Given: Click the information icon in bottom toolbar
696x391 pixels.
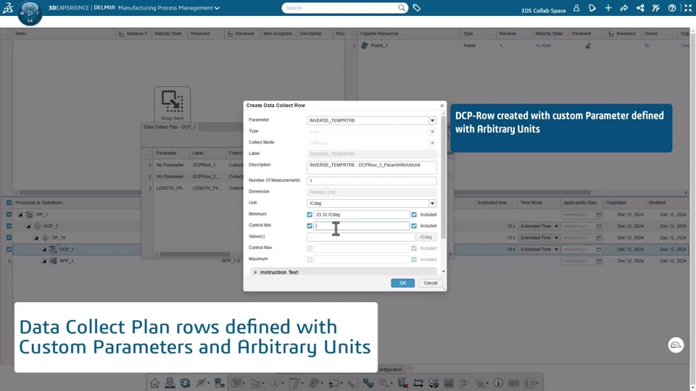Looking at the screenshot, I should (498, 382).
